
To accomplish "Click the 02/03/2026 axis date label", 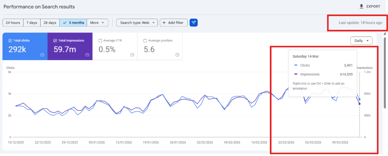I will 313,142.
